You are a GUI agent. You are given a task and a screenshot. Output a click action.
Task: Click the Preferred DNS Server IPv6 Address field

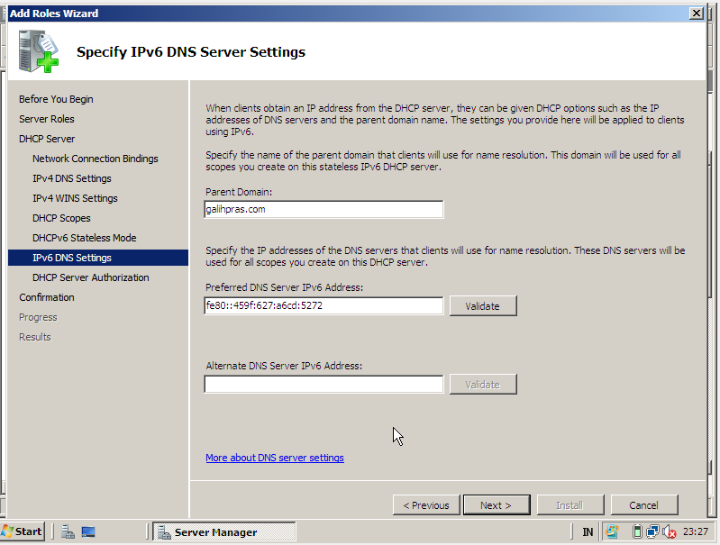[x=324, y=305]
